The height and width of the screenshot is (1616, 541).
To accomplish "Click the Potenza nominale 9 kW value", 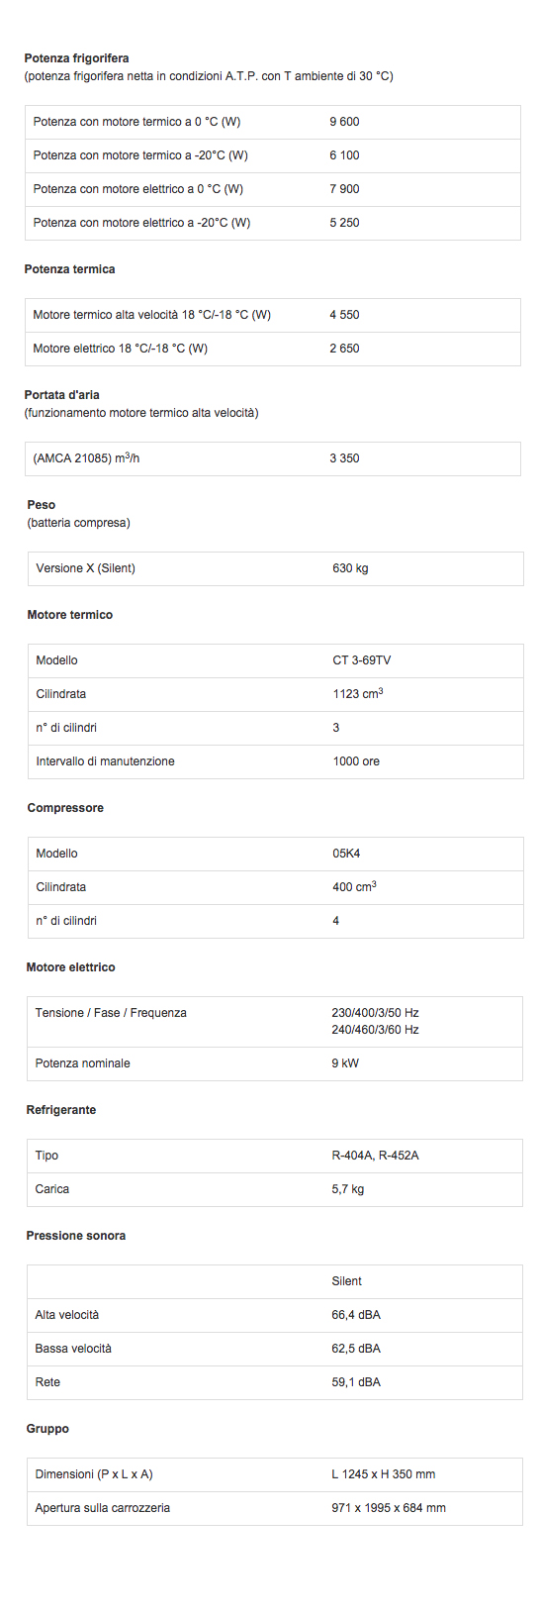I will (x=345, y=1063).
